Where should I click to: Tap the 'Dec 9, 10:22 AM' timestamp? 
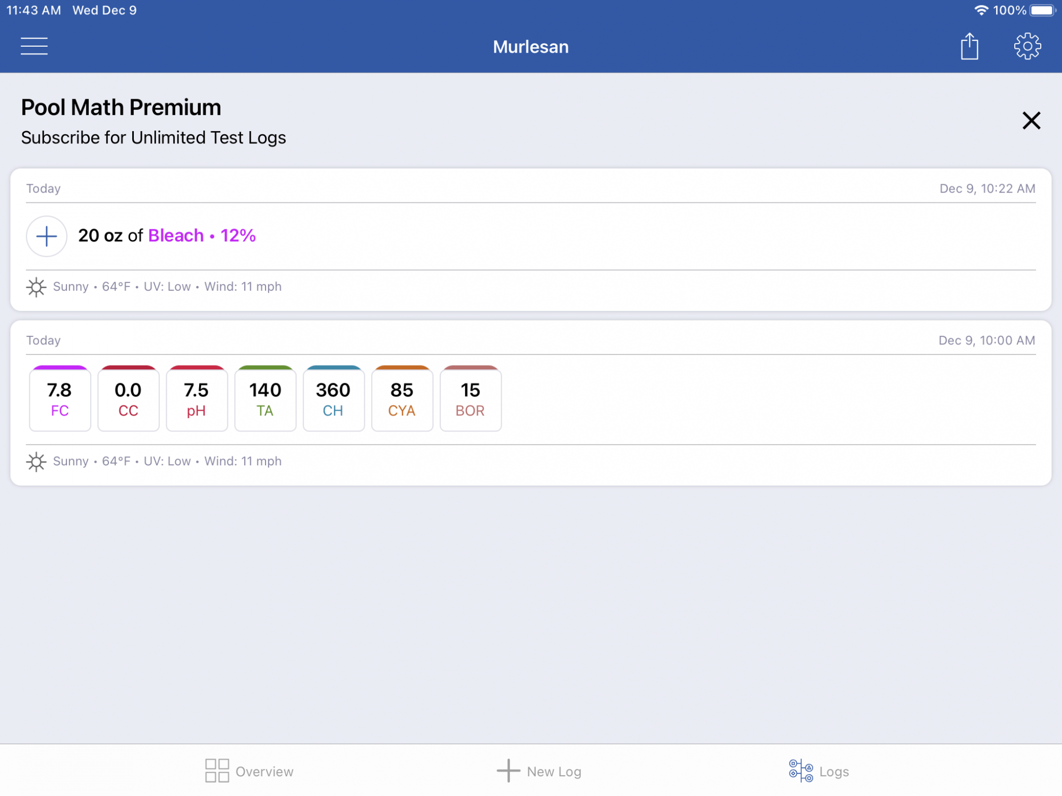coord(987,188)
